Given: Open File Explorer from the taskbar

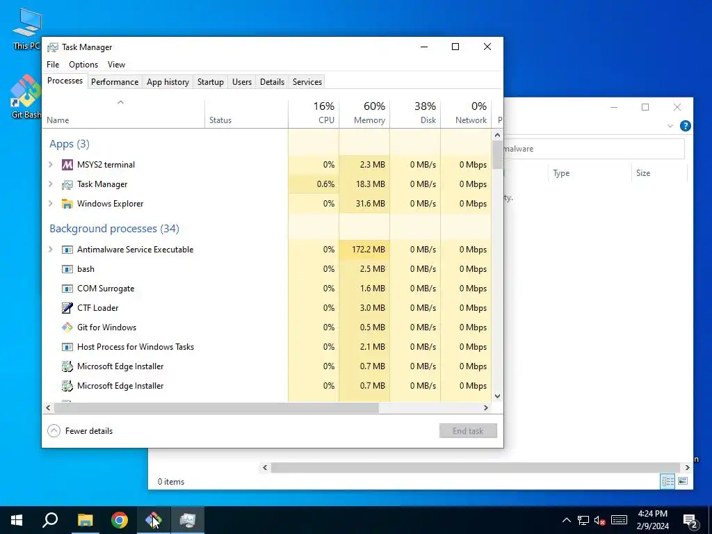Looking at the screenshot, I should coord(85,520).
